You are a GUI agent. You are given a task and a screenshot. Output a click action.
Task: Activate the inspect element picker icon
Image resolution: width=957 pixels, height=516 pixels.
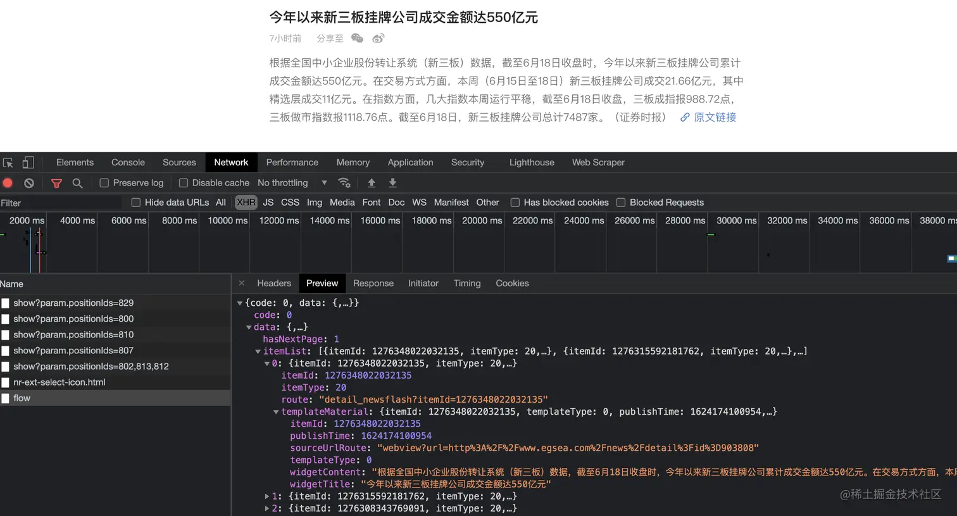point(8,163)
